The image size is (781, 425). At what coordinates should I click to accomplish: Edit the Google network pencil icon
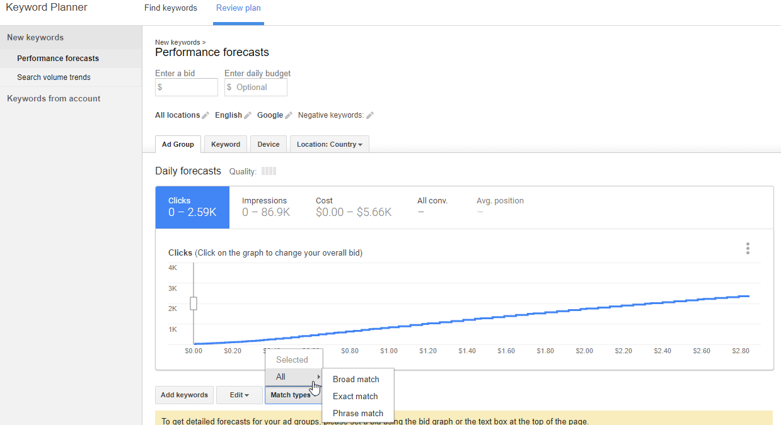(x=287, y=115)
